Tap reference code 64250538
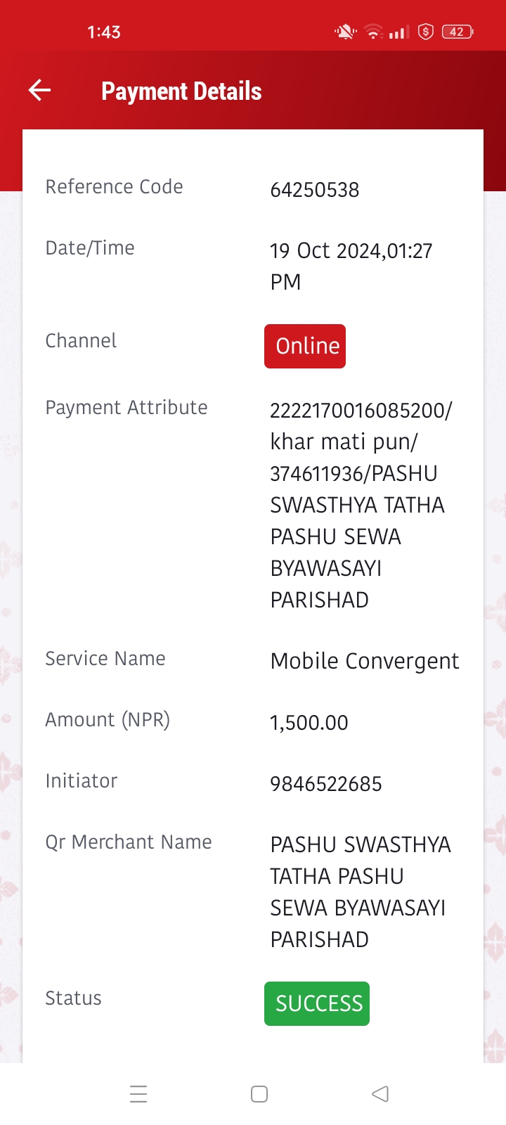The width and height of the screenshot is (506, 1125). coord(315,190)
